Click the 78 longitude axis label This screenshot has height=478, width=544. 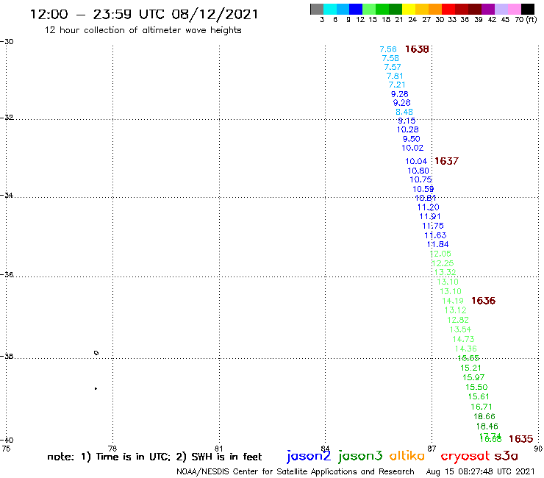coord(112,449)
